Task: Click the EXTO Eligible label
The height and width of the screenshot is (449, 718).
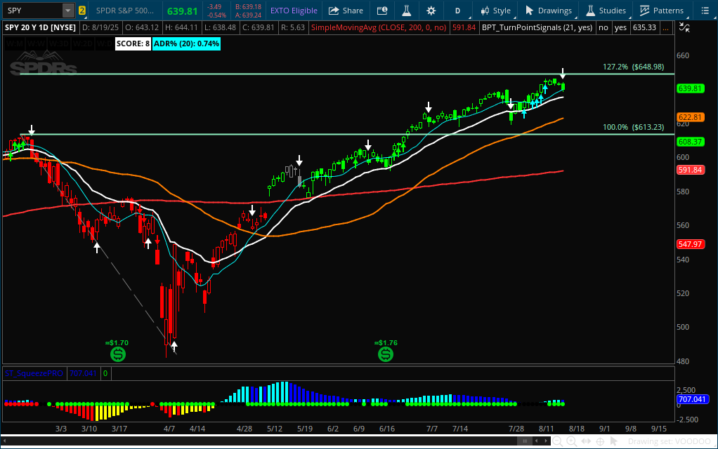Action: [294, 11]
